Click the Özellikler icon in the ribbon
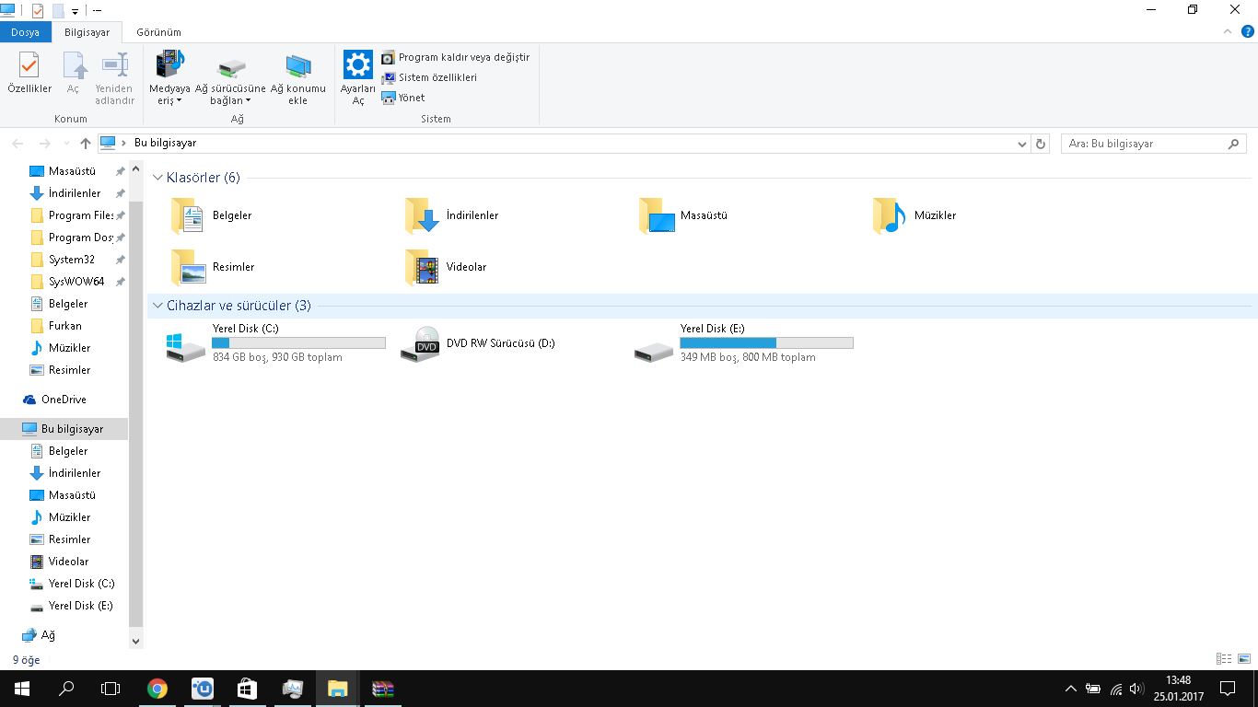Screen dimensions: 1258x707 29,66
